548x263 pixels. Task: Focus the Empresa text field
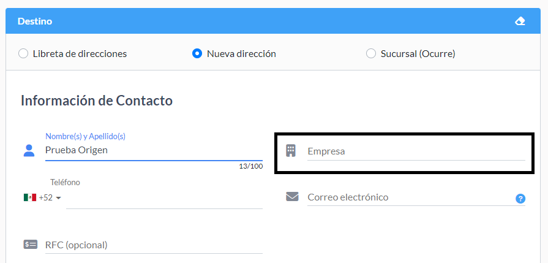(x=416, y=151)
